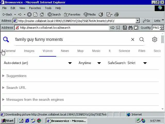165x124 pixels.
Task: Open the Back history dropdown arrow
Action: 15,14
